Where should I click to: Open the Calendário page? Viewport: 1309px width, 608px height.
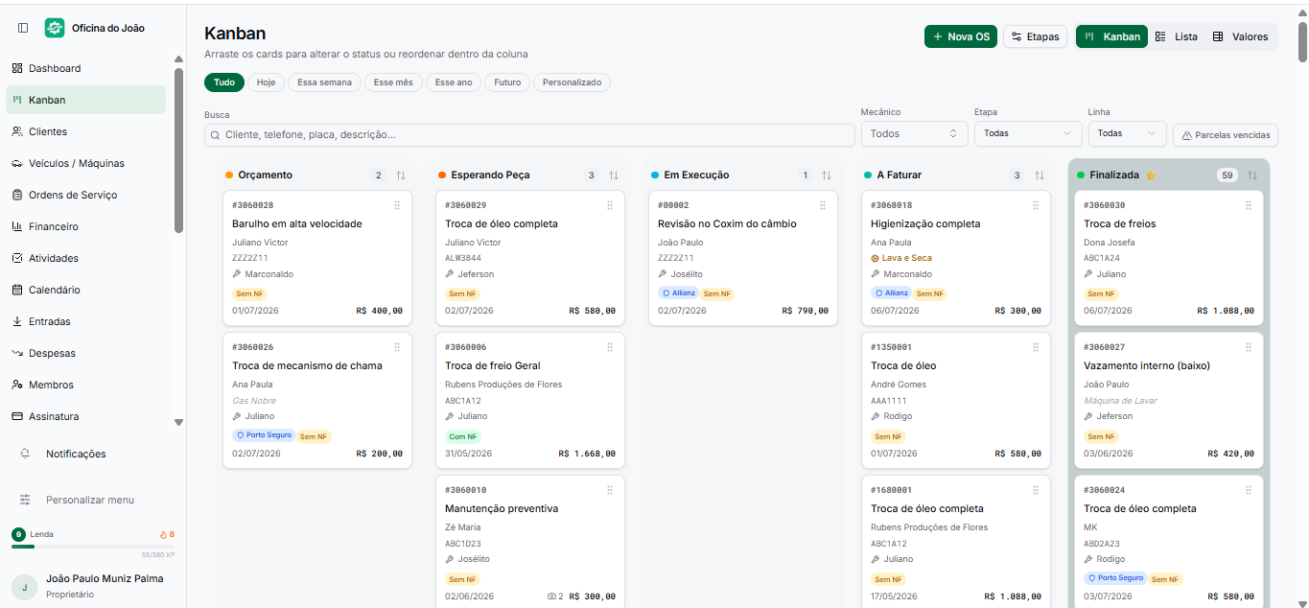click(85, 290)
